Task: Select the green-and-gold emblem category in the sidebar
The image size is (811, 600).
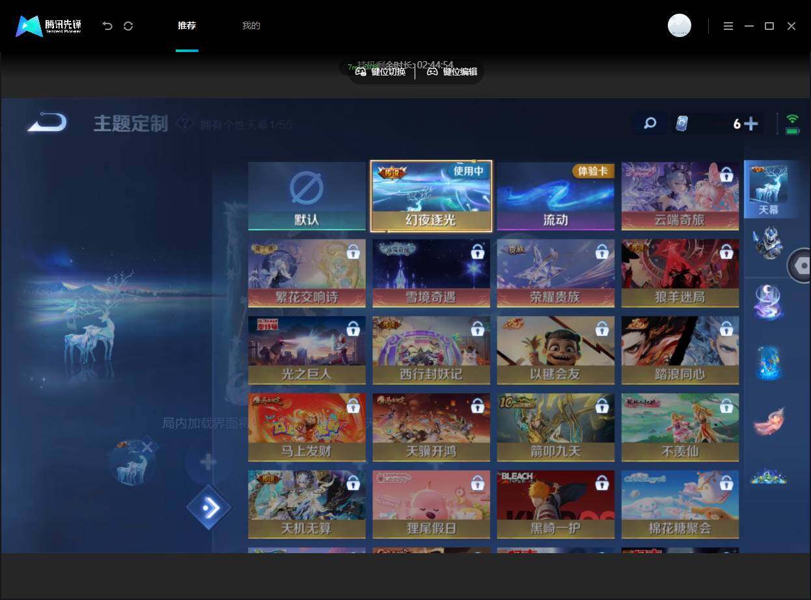Action: point(769,477)
